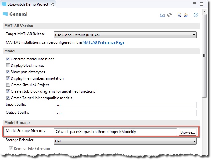211x160 pixels.
Task: Open the MATLAB Preference Page link
Action: 103,42
